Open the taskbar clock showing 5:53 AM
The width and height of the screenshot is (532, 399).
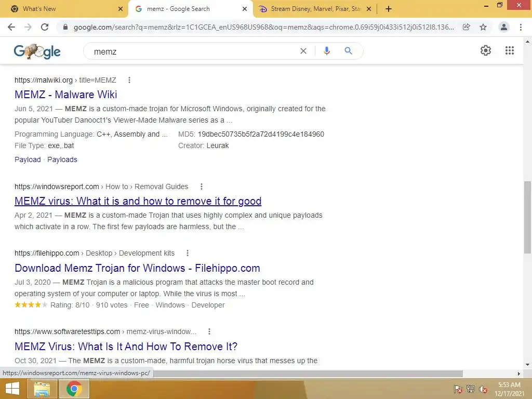point(509,389)
